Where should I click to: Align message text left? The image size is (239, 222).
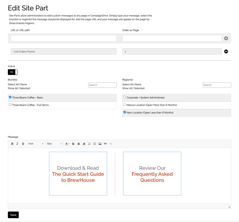(73, 144)
